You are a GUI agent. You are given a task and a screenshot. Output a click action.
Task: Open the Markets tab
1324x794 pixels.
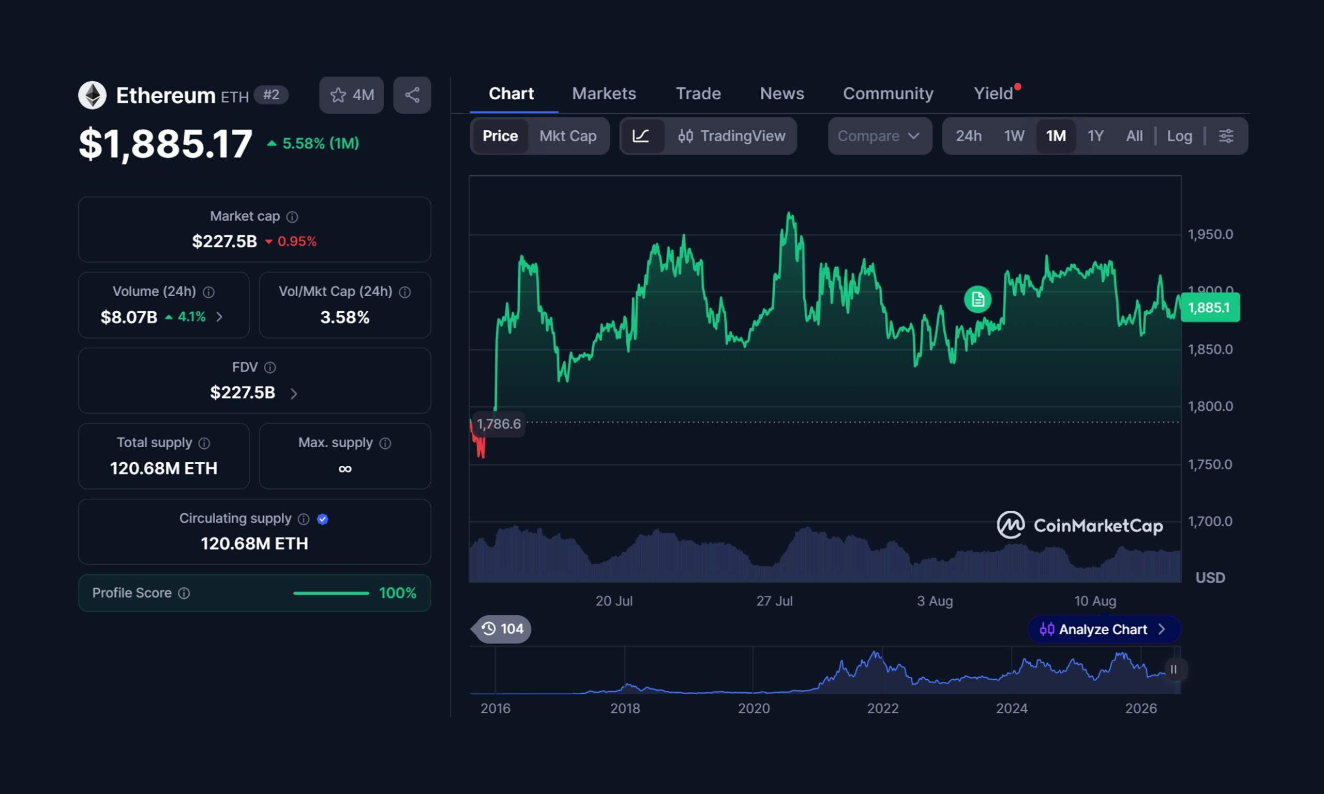pos(604,94)
